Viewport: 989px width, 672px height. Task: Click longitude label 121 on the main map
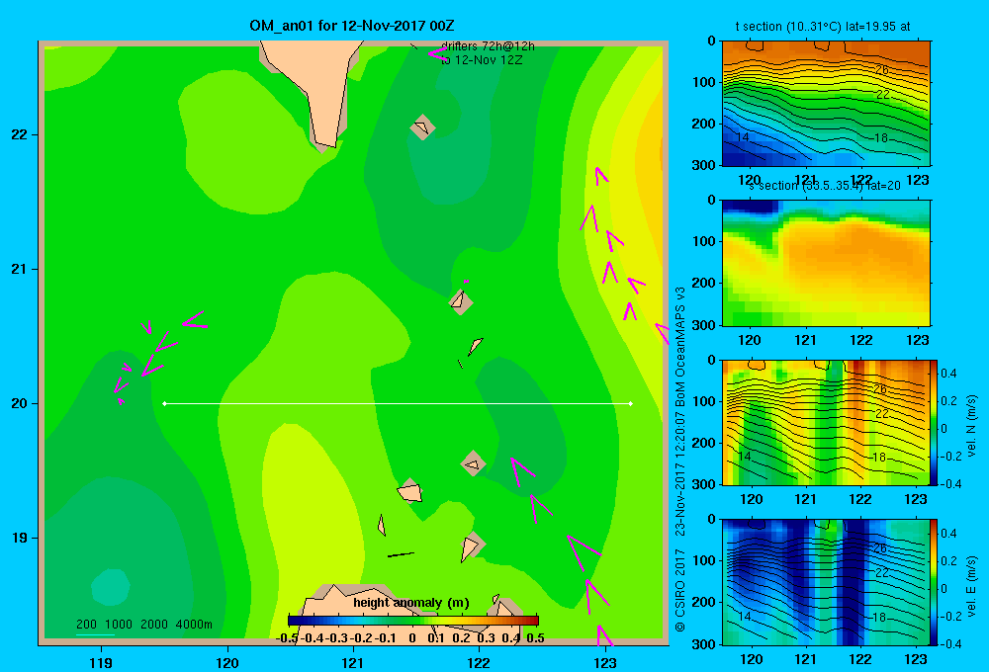pyautogui.click(x=353, y=662)
